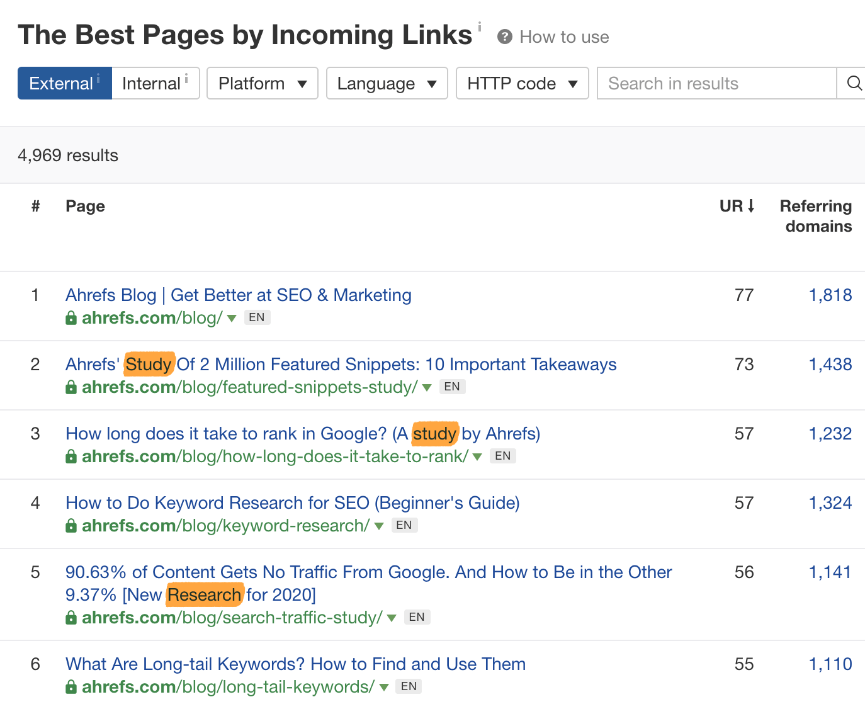Open the HTTP code dropdown
Image resolution: width=865 pixels, height=709 pixels.
[522, 83]
